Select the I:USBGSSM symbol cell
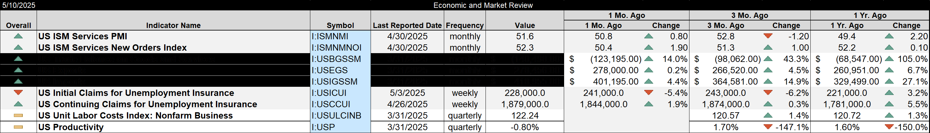 tap(340, 59)
